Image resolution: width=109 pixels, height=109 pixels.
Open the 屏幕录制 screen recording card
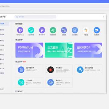coord(59,70)
